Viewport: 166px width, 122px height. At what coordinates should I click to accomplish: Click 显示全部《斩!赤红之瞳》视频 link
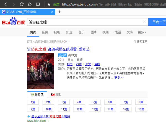(51, 116)
